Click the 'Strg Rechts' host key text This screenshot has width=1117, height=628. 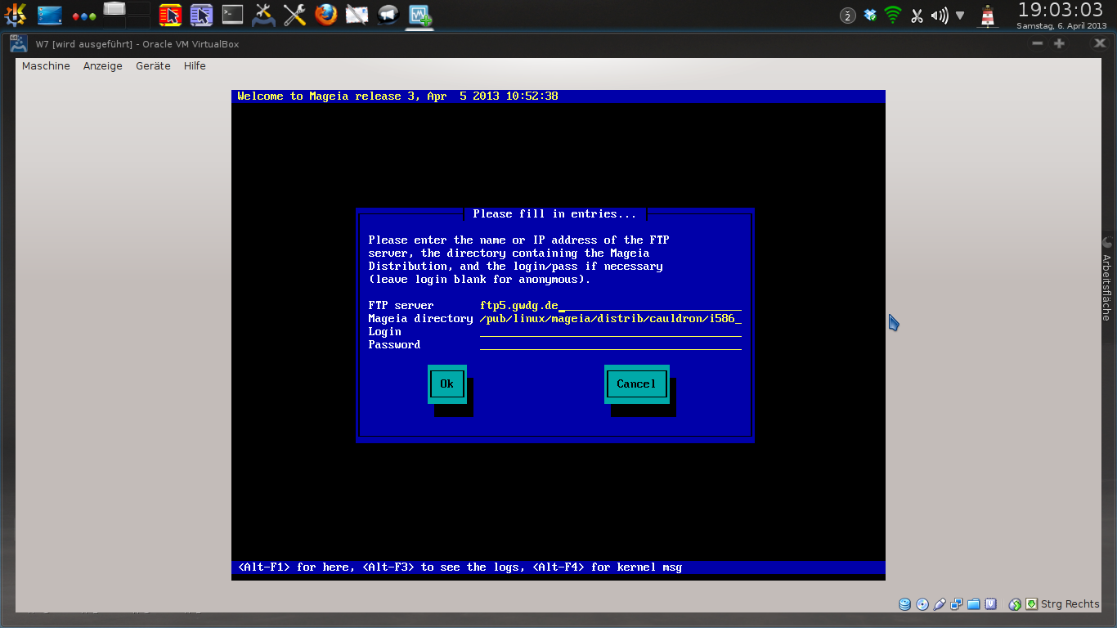point(1070,604)
